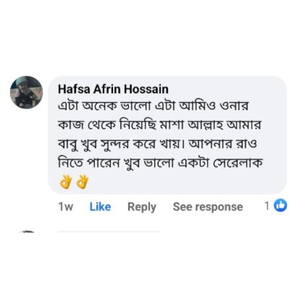Click the comment line starting with নিতে পারেন
297x297 pixels.
[160, 163]
